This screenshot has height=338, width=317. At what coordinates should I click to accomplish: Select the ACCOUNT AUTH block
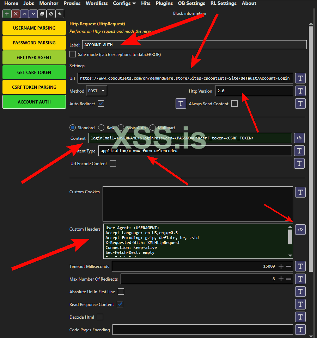34,102
